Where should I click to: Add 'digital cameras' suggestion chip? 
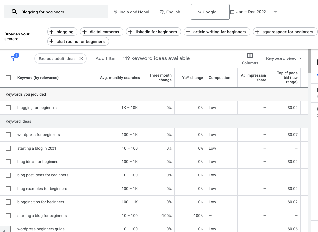[102, 32]
